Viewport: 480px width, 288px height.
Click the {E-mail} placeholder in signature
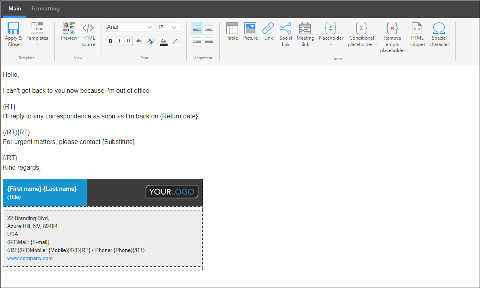40,242
